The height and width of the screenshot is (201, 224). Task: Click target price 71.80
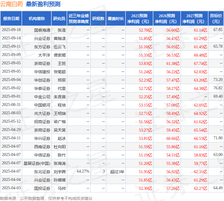click(218, 138)
